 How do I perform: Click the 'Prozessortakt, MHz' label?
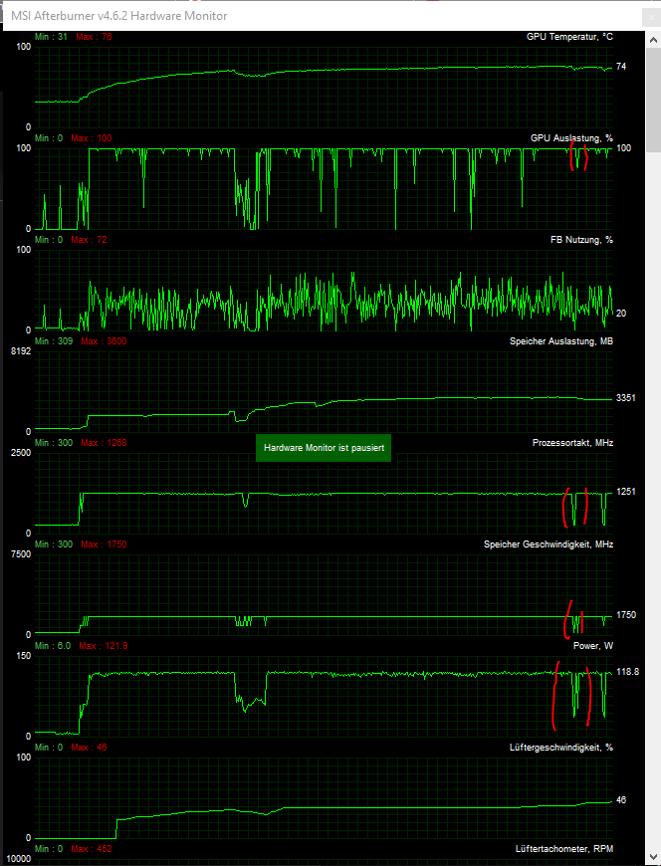[x=572, y=443]
